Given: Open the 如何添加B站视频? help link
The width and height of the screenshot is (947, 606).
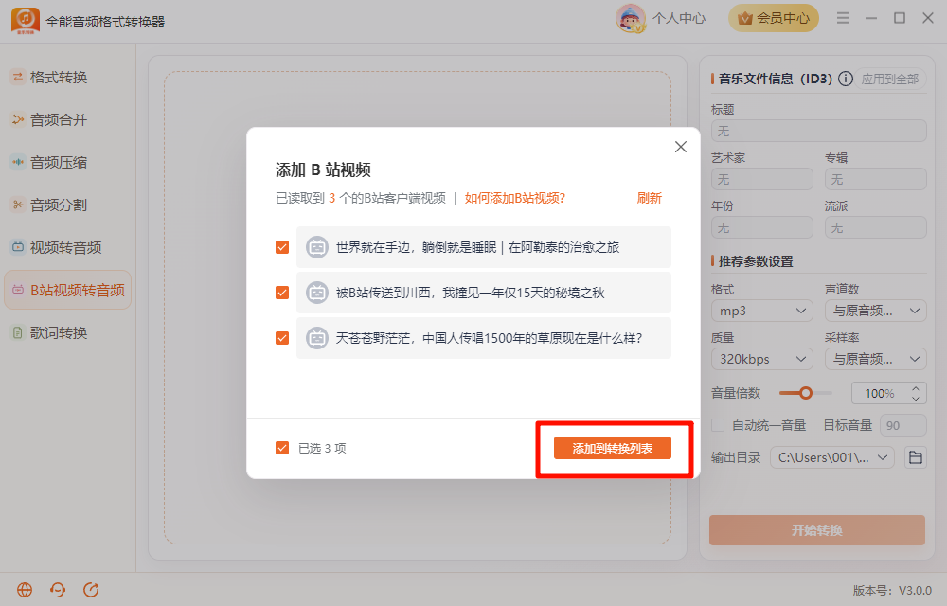Looking at the screenshot, I should tap(514, 198).
